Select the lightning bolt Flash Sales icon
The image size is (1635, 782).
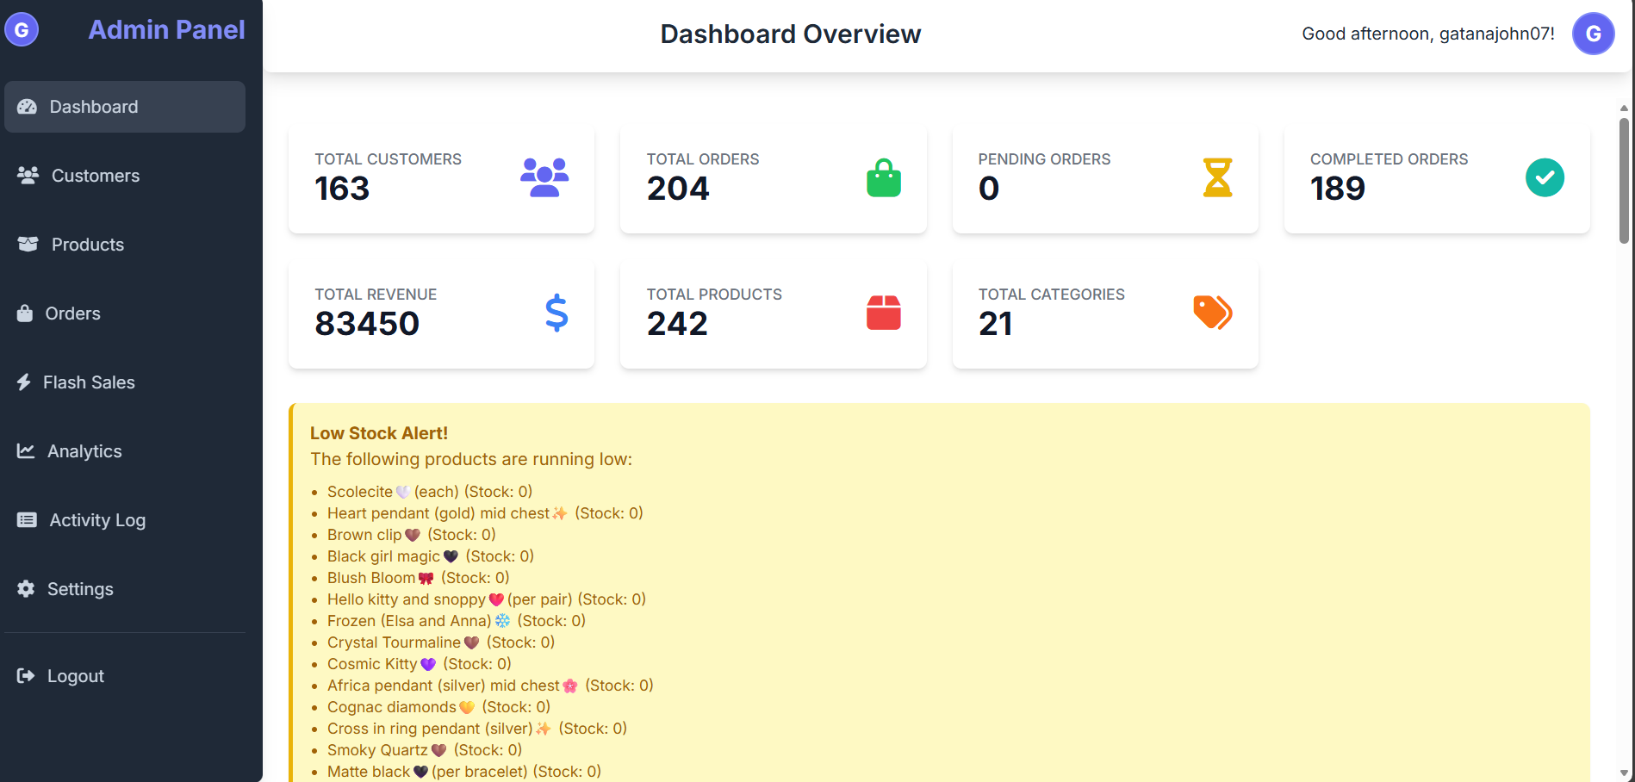25,382
